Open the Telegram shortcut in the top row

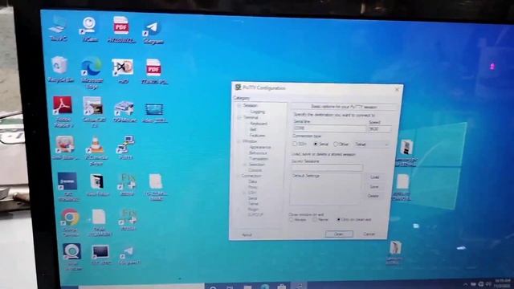point(153,33)
